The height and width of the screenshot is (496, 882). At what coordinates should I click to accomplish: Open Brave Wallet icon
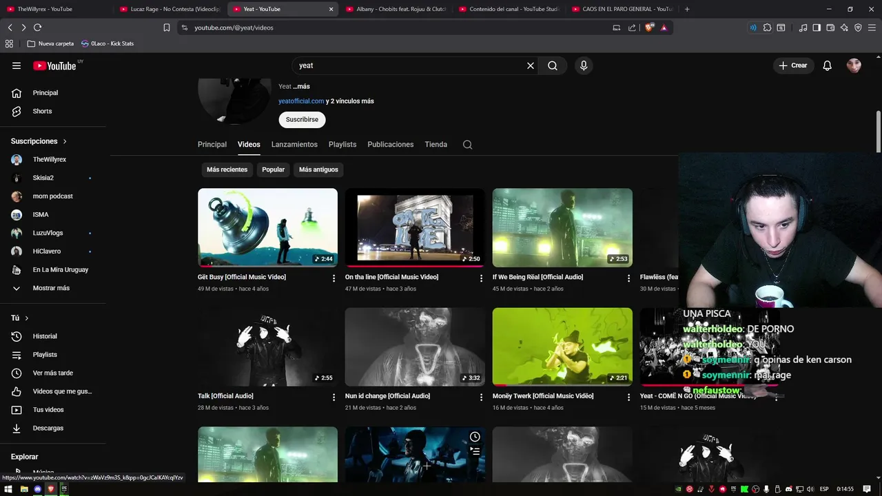point(830,28)
